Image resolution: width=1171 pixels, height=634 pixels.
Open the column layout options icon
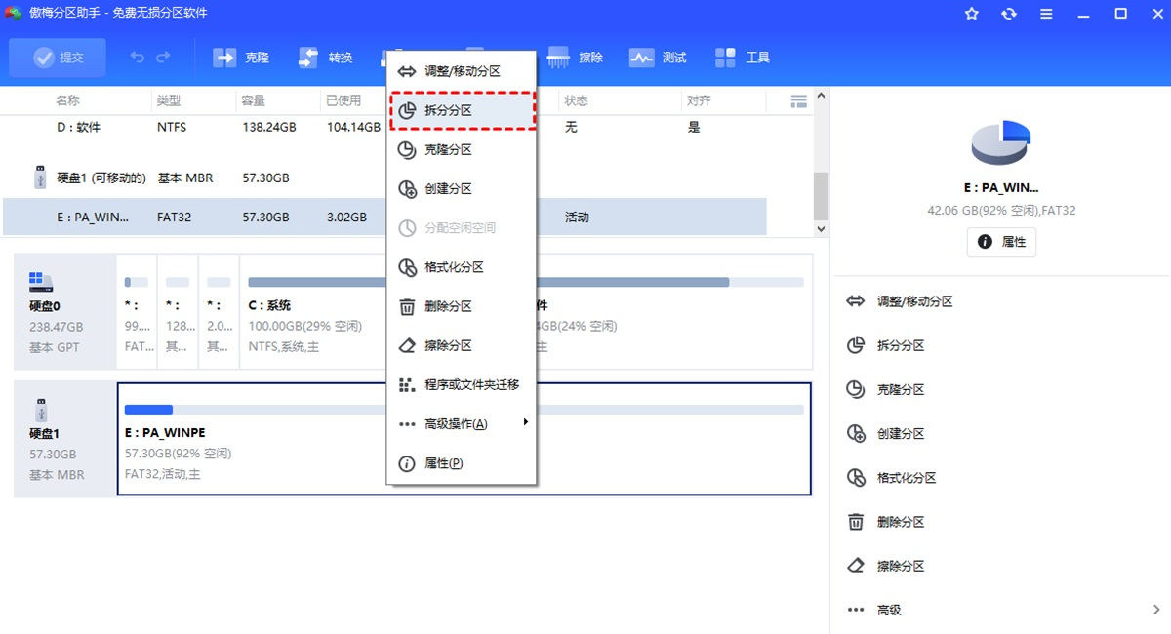pos(797,99)
